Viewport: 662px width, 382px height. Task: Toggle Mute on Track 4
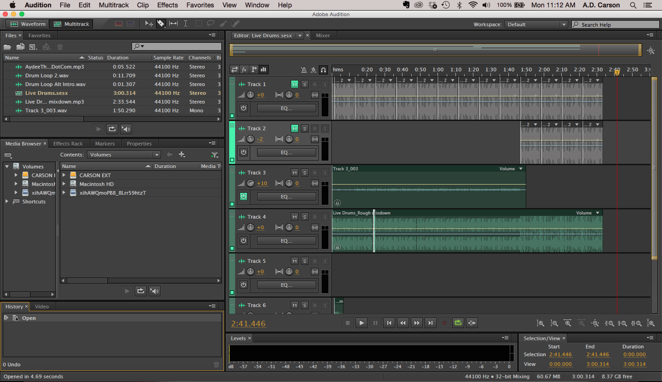tap(294, 217)
